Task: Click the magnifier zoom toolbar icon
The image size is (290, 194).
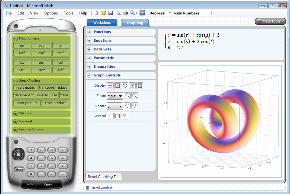Action: pyautogui.click(x=132, y=13)
